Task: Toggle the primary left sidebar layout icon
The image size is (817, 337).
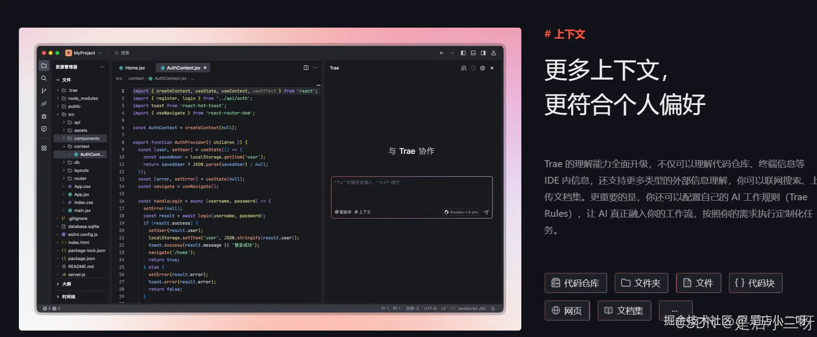Action: pyautogui.click(x=463, y=53)
